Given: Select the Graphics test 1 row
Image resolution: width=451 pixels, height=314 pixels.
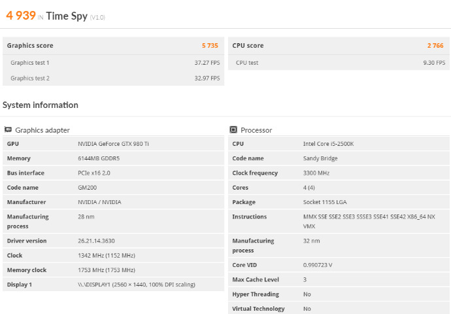Looking at the screenshot, I should pos(112,63).
